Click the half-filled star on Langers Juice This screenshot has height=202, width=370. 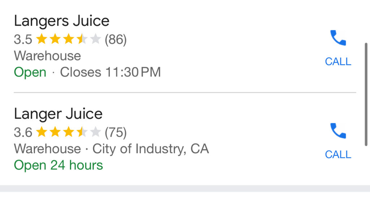(x=82, y=39)
